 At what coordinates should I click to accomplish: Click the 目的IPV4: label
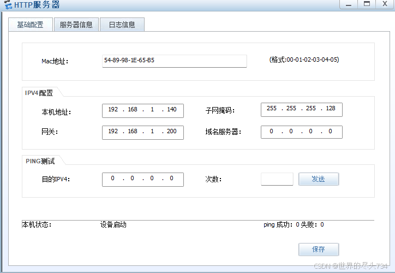56,179
